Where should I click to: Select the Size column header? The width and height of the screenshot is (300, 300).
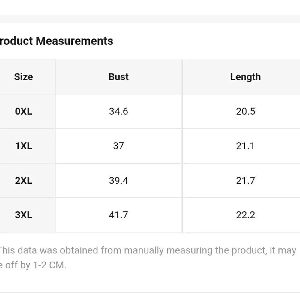coord(23,77)
